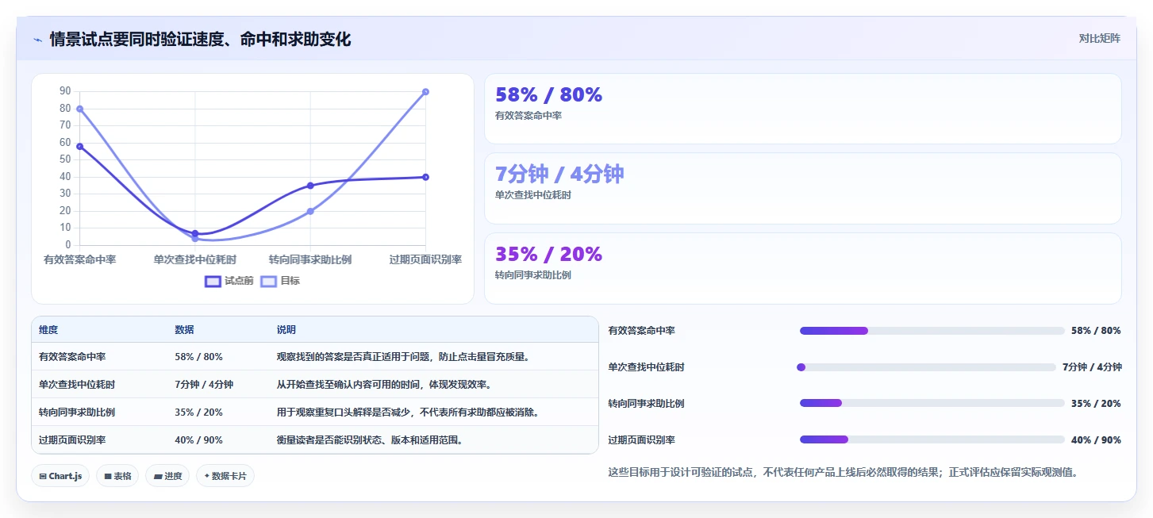Click the 目标 data point at 转向同事求助比例
Image resolution: width=1153 pixels, height=518 pixels.
310,211
